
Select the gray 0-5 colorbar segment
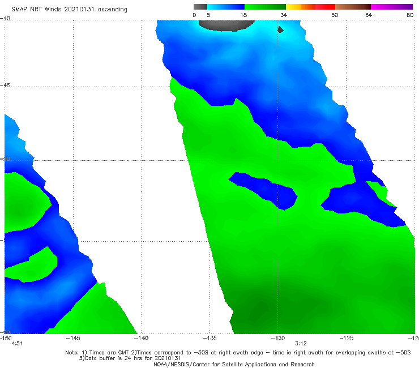pos(200,7)
